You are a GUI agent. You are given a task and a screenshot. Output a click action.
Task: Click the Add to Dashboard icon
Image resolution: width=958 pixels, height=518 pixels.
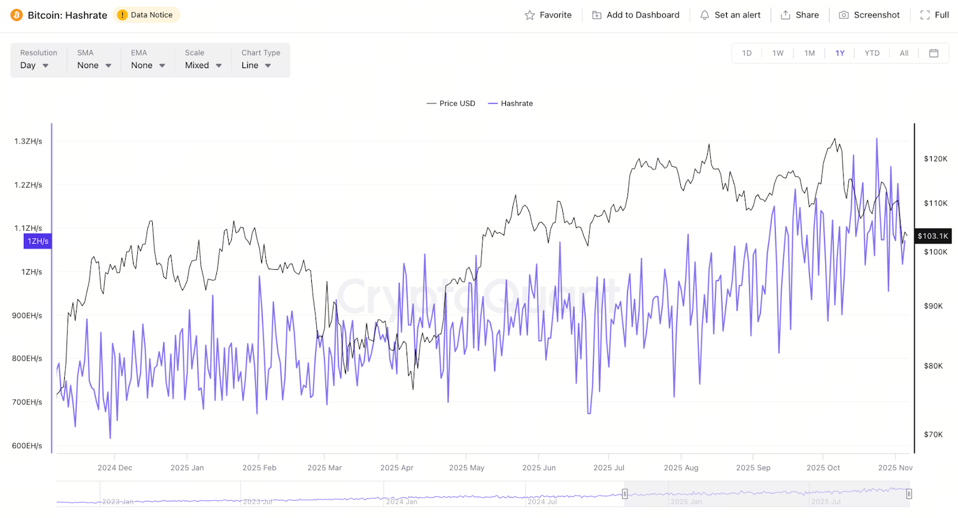[x=597, y=16]
